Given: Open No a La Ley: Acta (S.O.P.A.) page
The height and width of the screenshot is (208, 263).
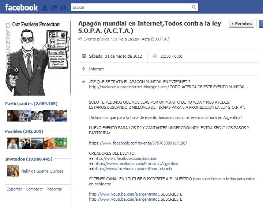Looking at the screenshot, I should (x=144, y=39).
